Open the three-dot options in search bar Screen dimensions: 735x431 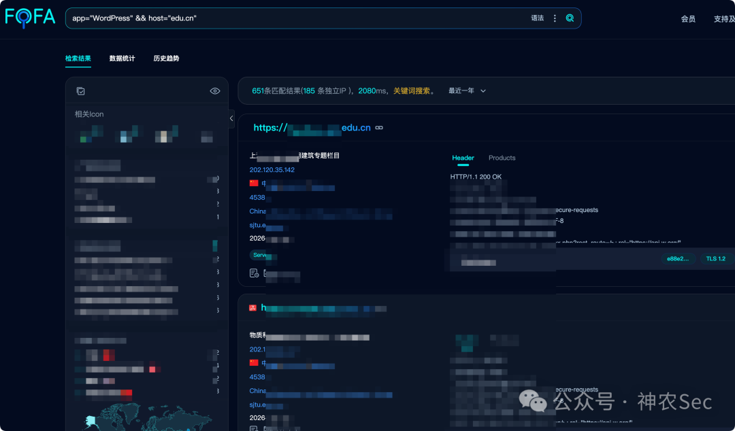[555, 18]
